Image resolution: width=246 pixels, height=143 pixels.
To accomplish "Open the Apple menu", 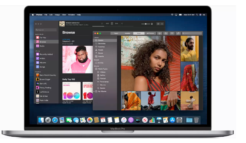I will click(33, 15).
